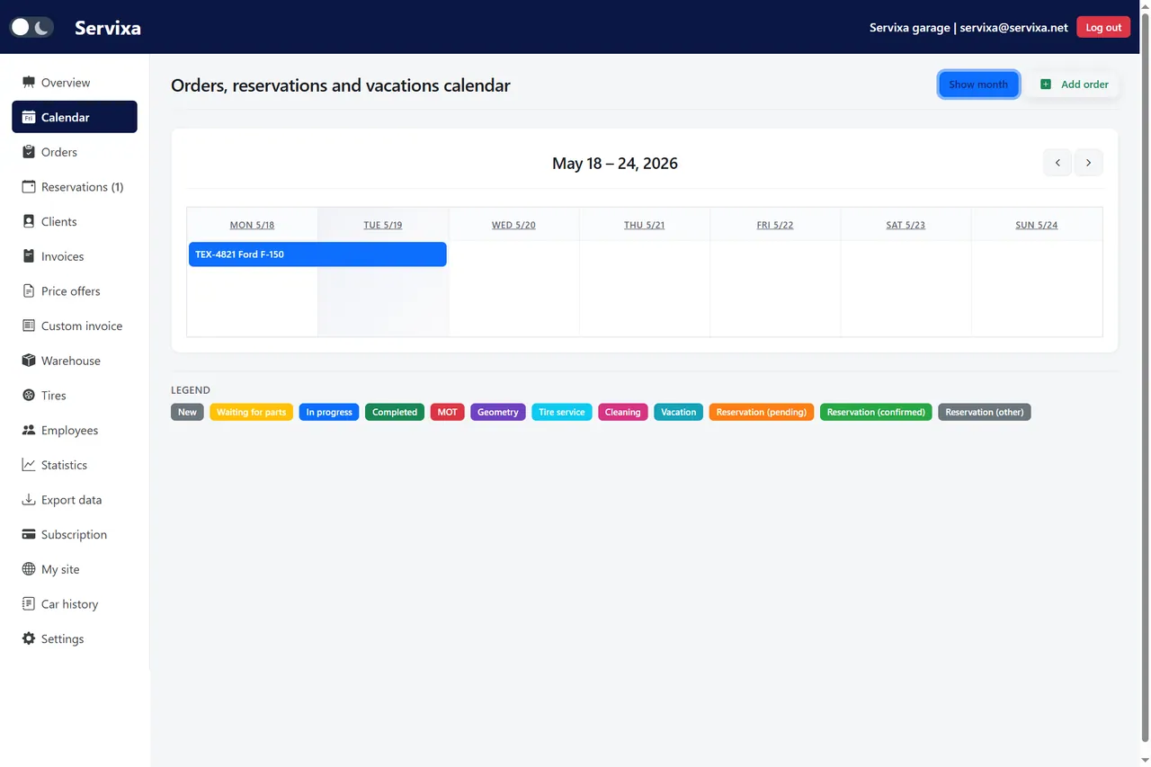This screenshot has width=1151, height=767.
Task: Click the Show month button
Action: coord(978,85)
